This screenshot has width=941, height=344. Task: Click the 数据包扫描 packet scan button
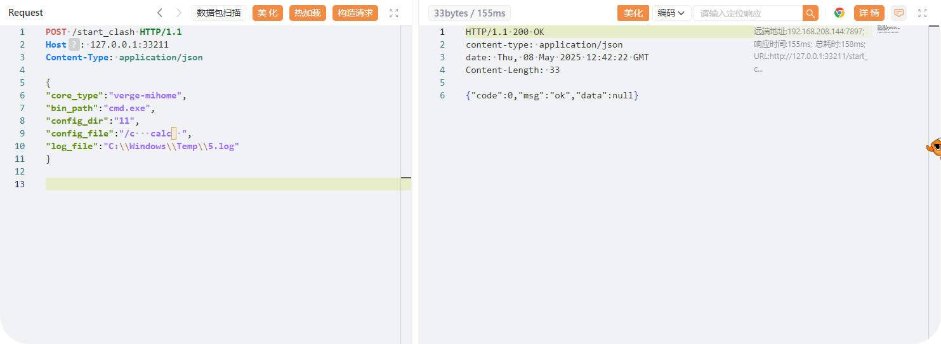point(218,13)
